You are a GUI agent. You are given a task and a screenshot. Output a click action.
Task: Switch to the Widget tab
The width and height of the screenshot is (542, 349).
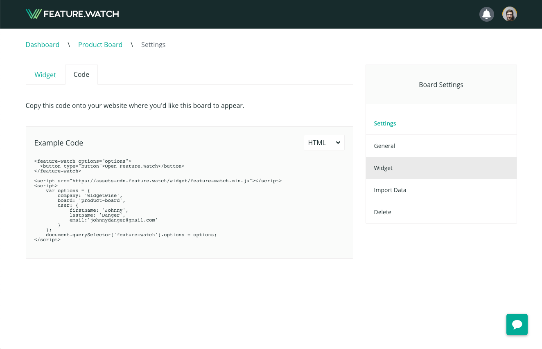pyautogui.click(x=45, y=75)
